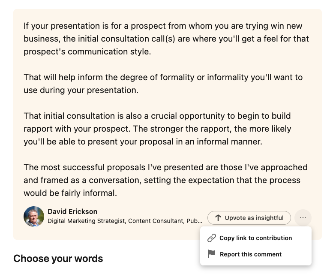Select Copy link to contribution

255,238
